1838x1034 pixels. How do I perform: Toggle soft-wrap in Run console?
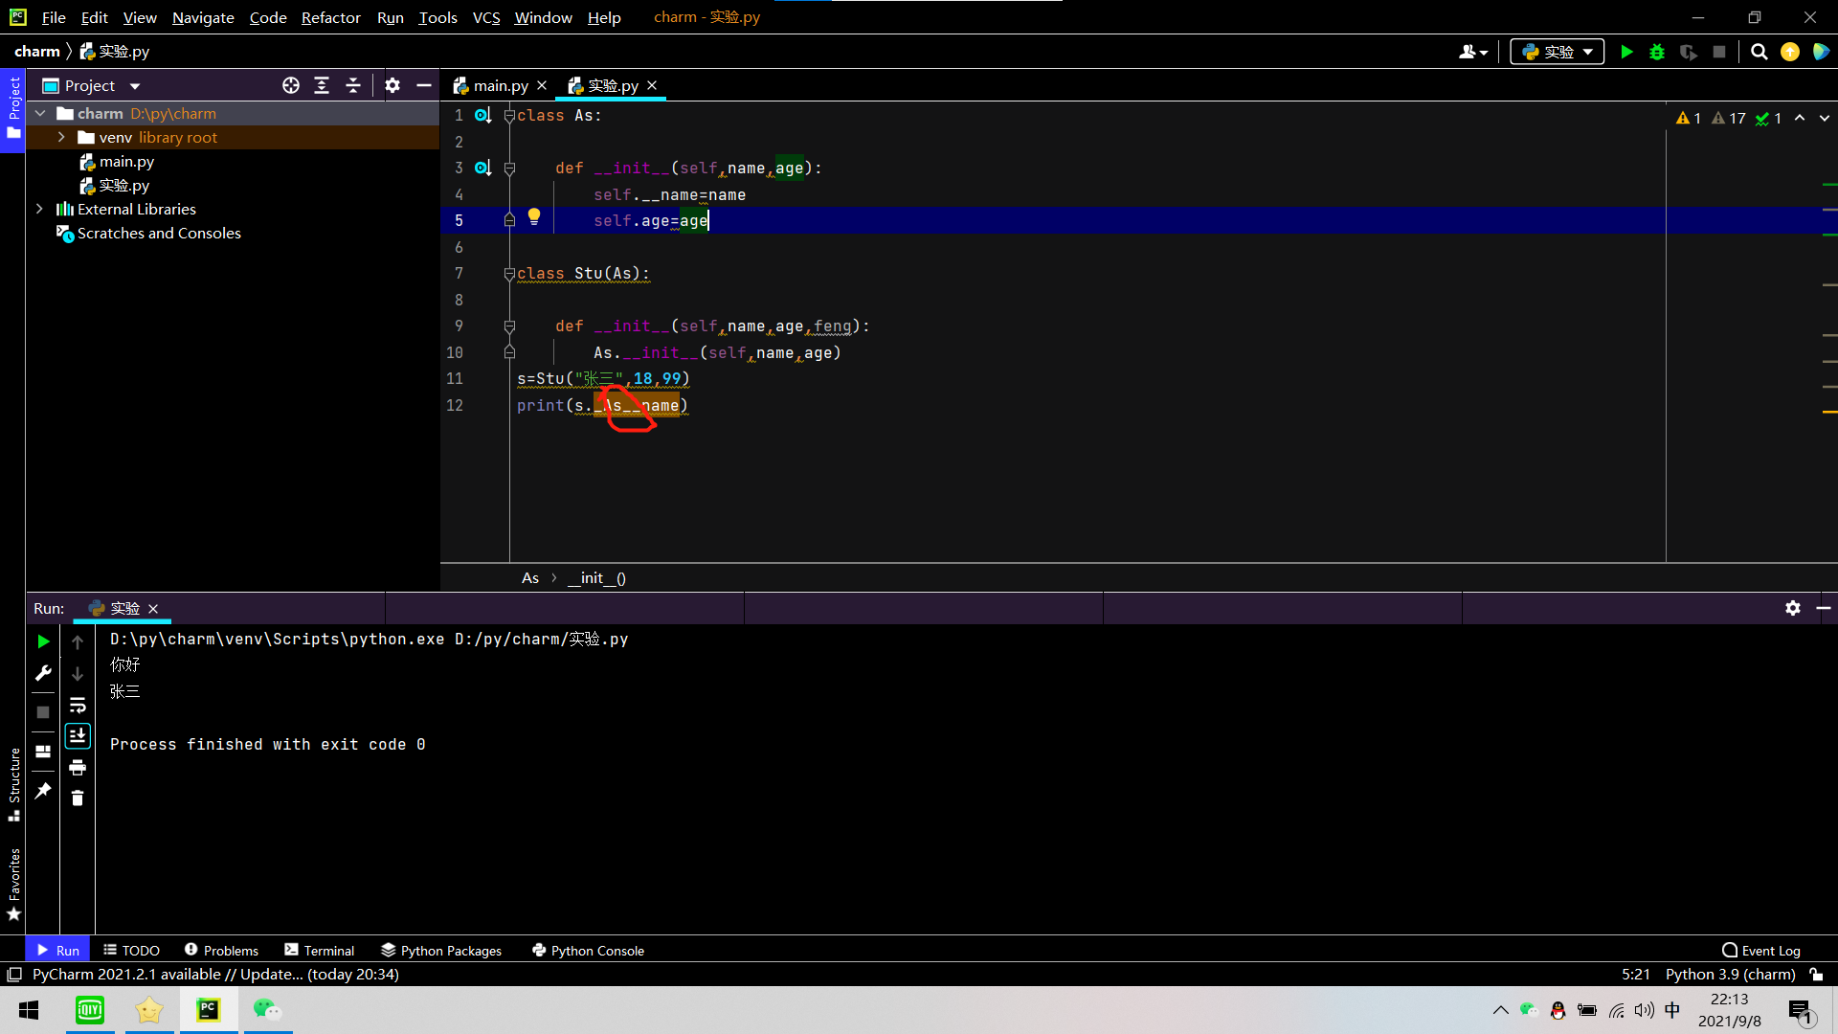point(78,706)
